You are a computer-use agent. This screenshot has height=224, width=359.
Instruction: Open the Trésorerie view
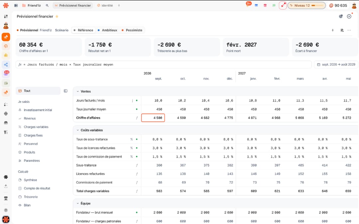click(x=31, y=197)
